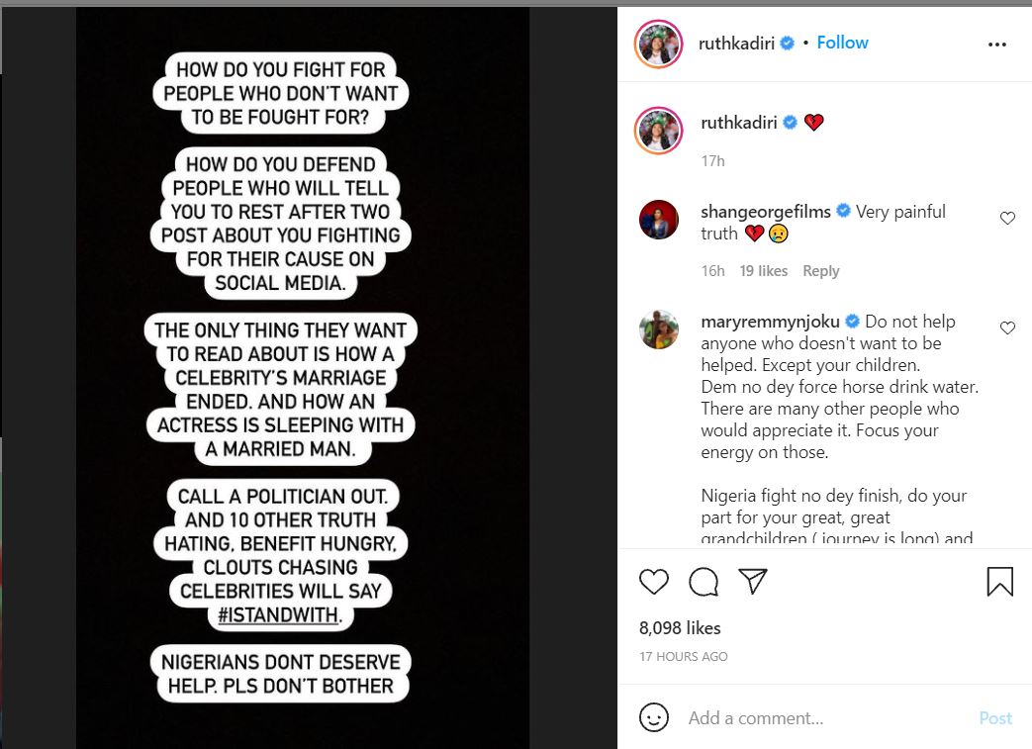Share post via paper plane icon

[753, 581]
